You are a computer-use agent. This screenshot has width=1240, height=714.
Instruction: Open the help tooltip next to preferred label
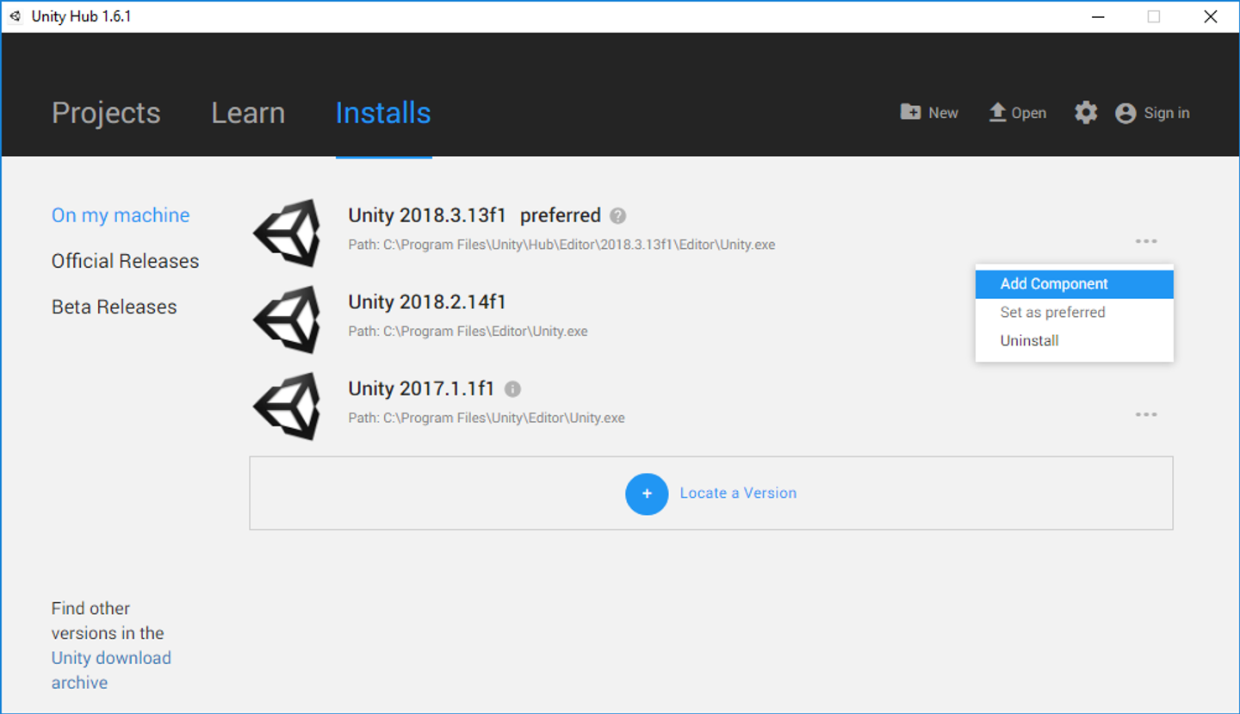(x=617, y=215)
